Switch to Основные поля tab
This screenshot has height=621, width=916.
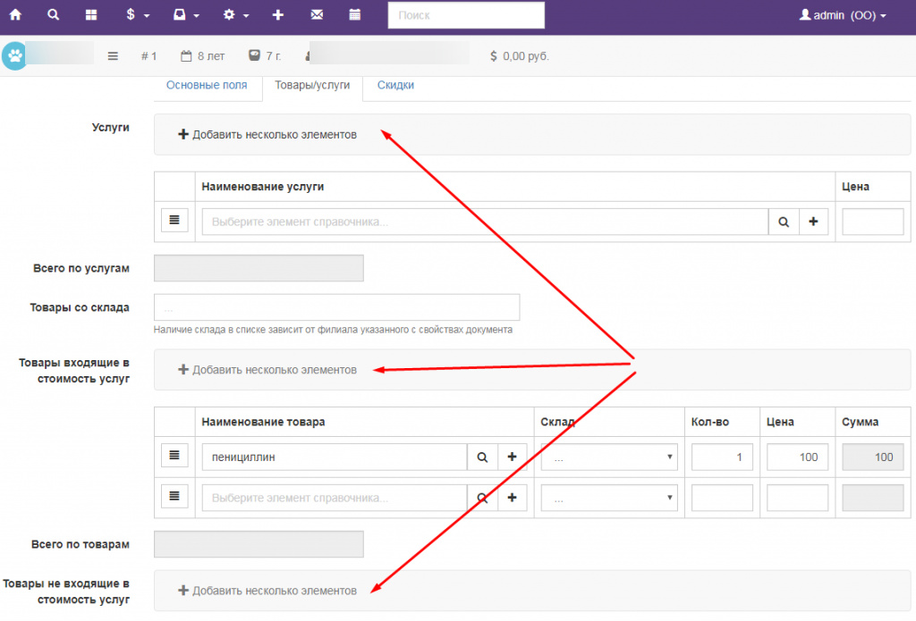[207, 85]
